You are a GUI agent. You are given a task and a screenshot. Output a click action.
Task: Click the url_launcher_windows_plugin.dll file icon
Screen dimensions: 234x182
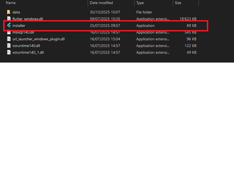pos(9,39)
